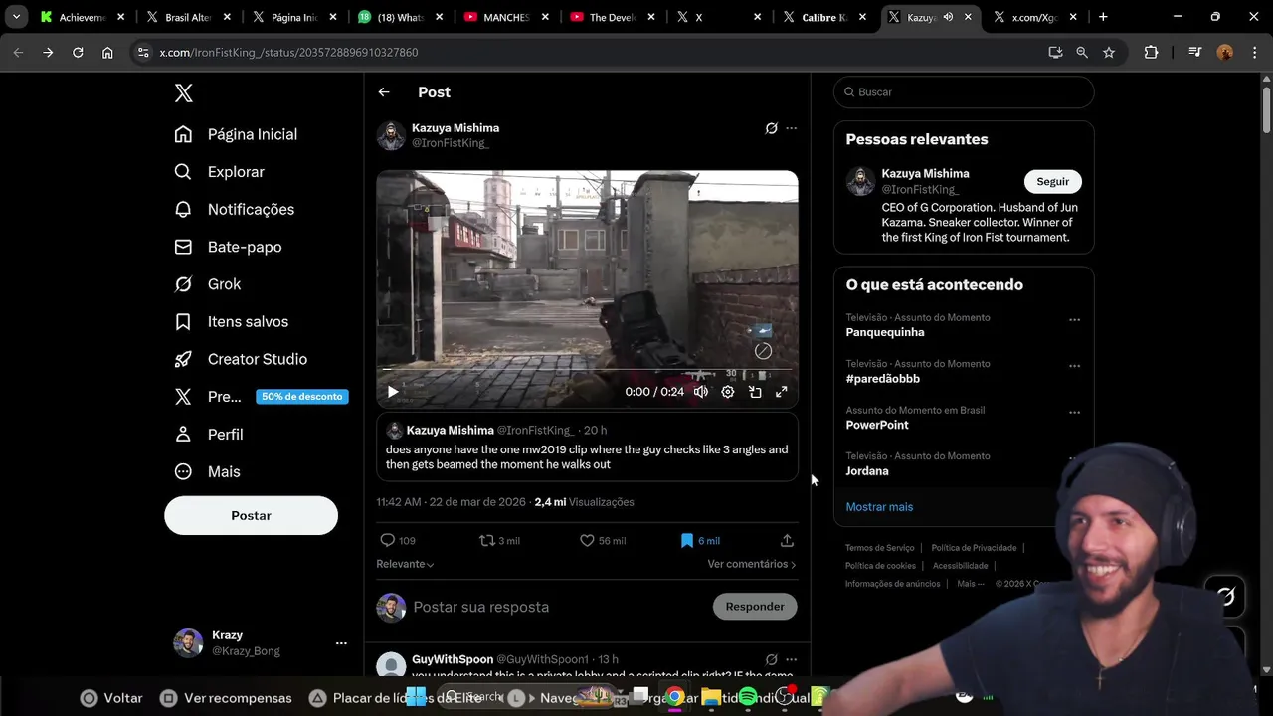
Task: Open Creator Studio
Action: point(241,359)
